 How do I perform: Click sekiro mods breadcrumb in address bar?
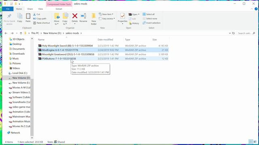pos(72,33)
